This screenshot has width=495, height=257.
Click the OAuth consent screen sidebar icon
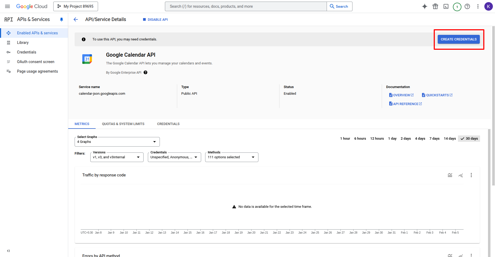click(x=9, y=62)
